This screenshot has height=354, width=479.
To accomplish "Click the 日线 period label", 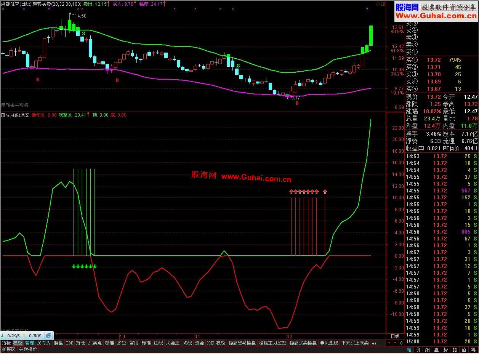I will 395,336.
